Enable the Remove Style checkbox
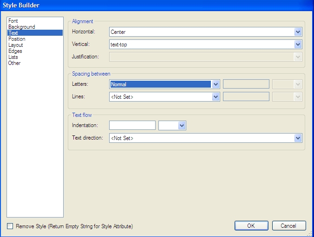Image resolution: width=314 pixels, height=237 pixels. (x=10, y=226)
